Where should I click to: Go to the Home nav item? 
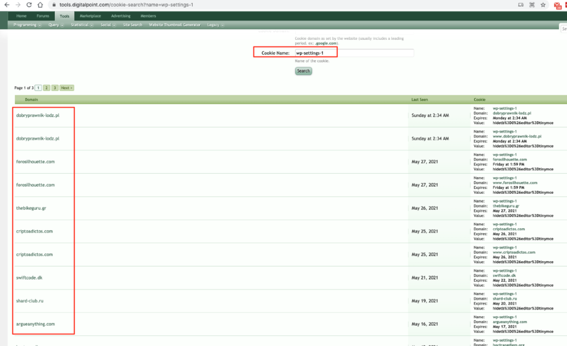(22, 16)
